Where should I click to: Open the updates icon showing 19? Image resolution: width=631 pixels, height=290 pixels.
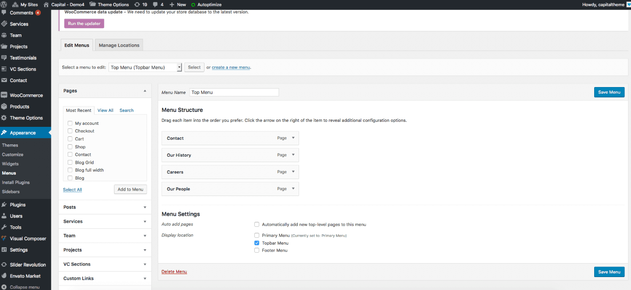pyautogui.click(x=137, y=4)
